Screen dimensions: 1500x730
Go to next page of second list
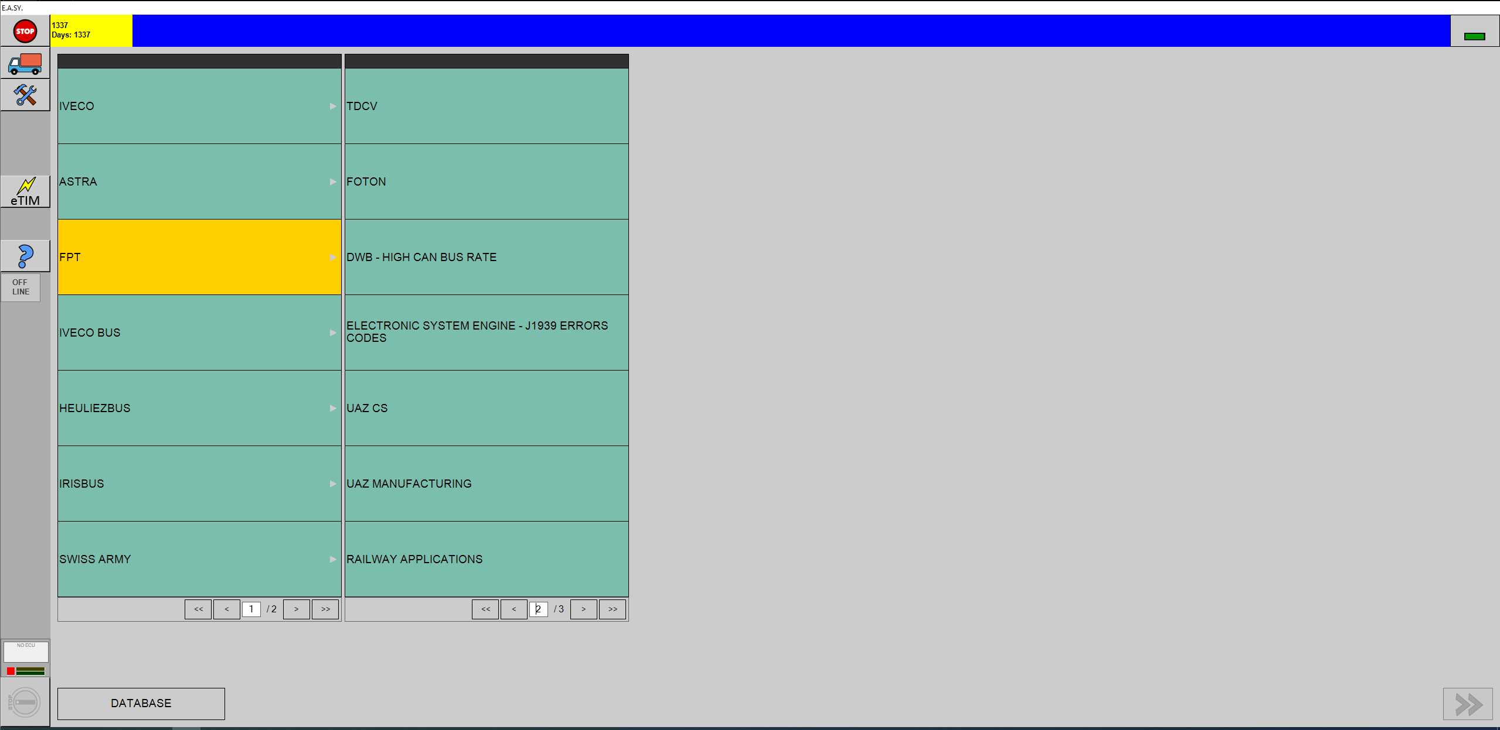click(x=584, y=609)
